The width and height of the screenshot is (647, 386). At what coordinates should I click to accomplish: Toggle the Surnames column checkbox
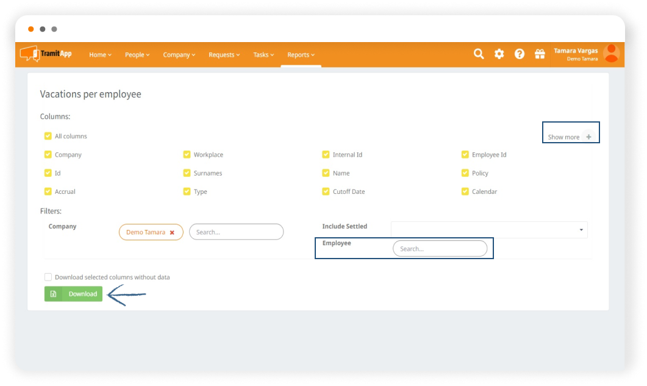coord(187,173)
